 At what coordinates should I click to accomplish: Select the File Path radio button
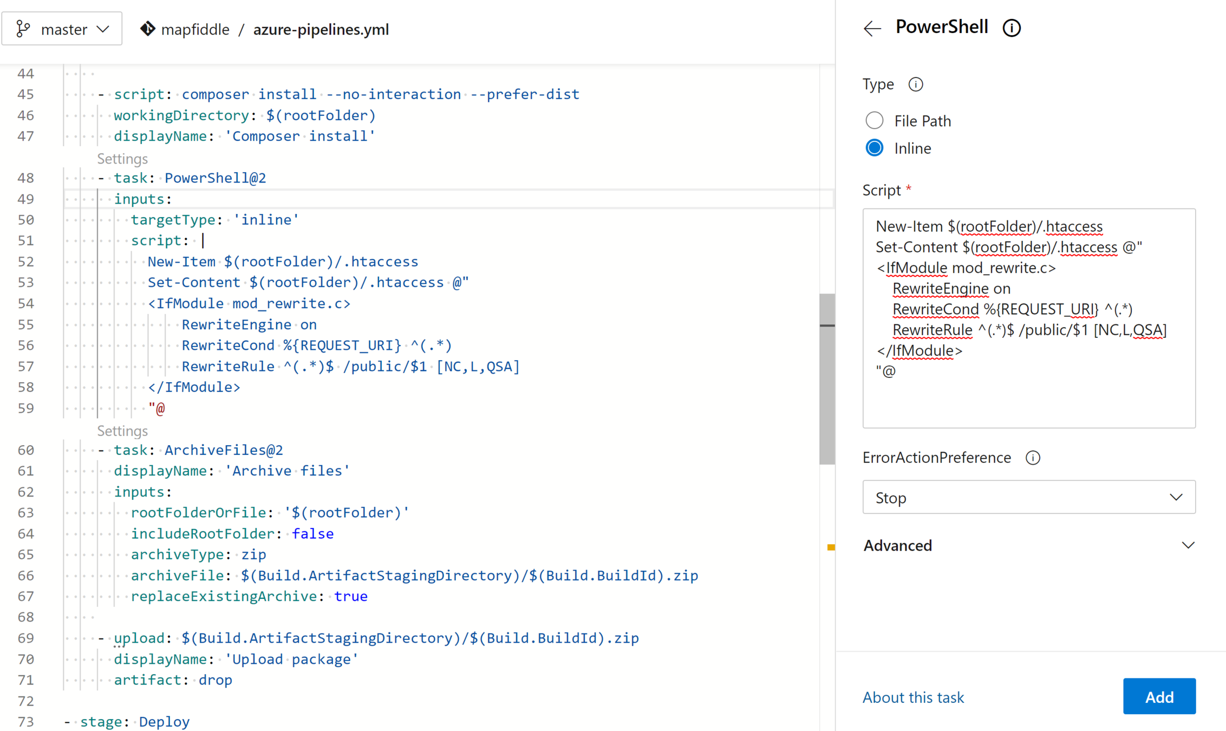click(x=875, y=120)
